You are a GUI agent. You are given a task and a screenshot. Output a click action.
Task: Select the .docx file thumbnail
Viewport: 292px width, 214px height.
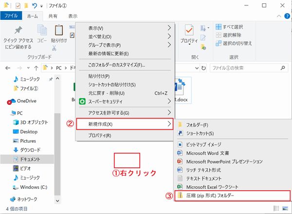182,90
